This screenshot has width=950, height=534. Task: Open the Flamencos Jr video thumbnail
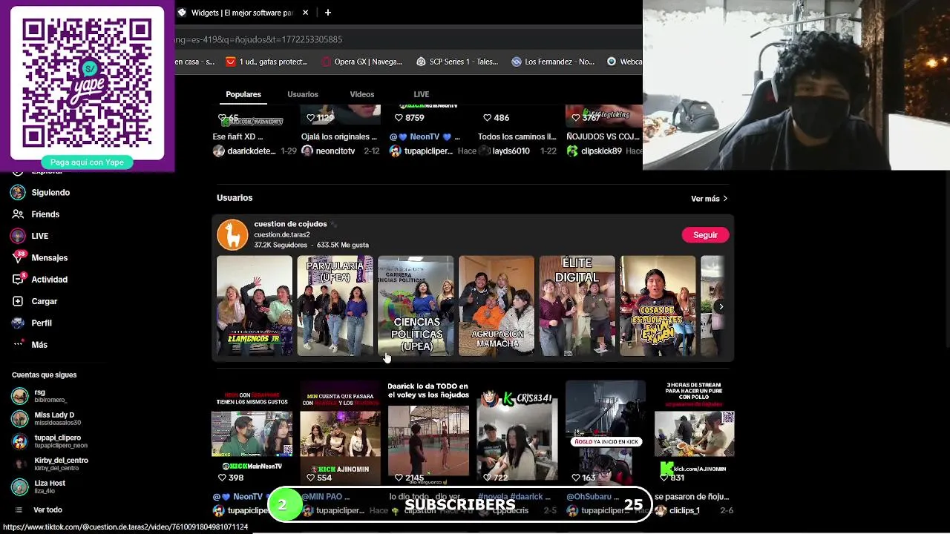[255, 306]
